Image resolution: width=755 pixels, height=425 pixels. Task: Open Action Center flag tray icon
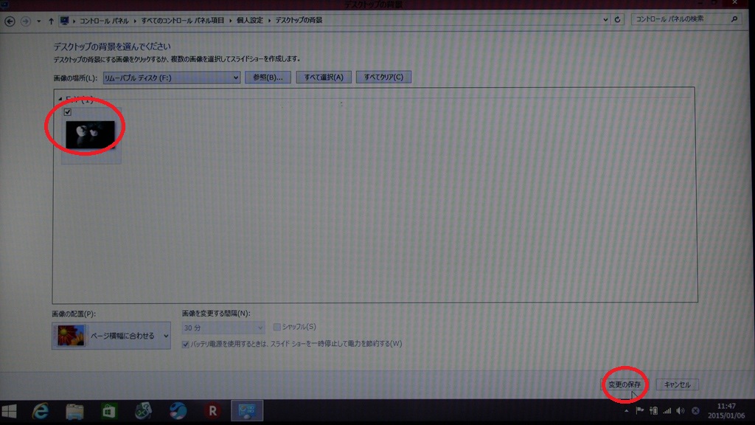click(x=639, y=410)
